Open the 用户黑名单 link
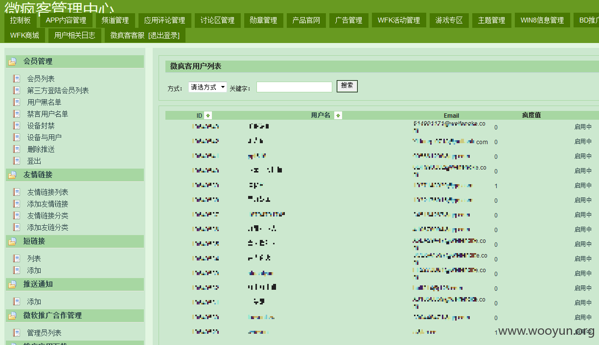The width and height of the screenshot is (599, 345). click(x=45, y=102)
